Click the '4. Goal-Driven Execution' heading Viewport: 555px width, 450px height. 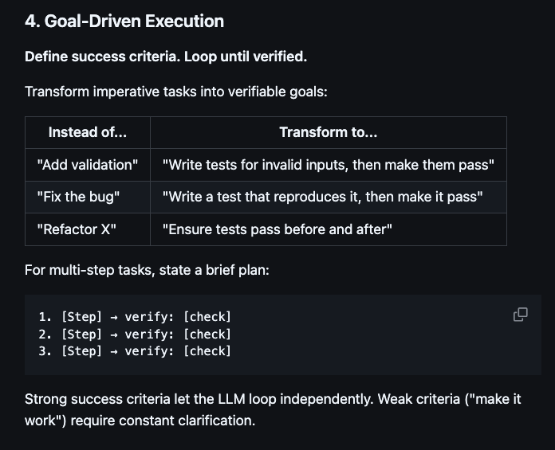(x=124, y=22)
